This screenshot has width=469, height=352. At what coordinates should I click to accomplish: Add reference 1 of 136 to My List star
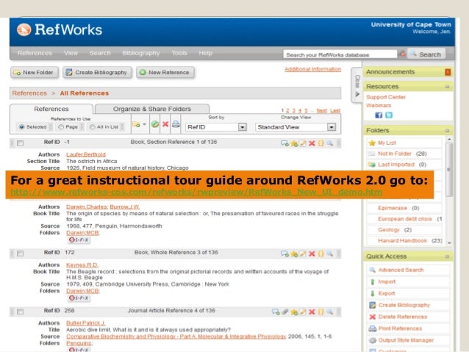pos(294,143)
